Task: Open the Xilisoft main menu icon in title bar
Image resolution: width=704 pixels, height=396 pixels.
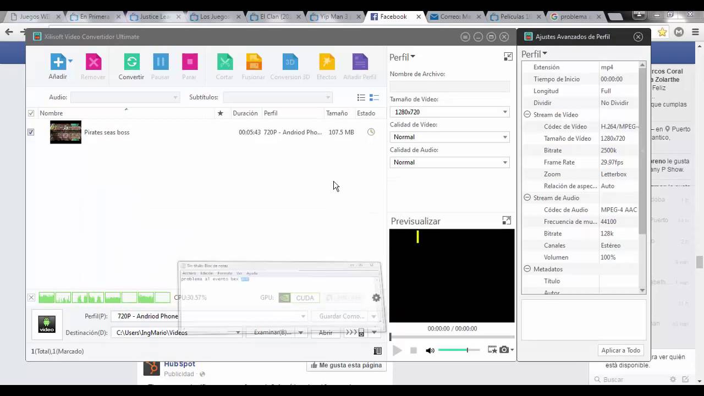Action: click(x=465, y=37)
